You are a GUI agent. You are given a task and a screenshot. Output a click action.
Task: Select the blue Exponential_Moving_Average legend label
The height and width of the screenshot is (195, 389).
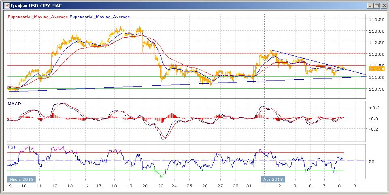[x=100, y=17]
